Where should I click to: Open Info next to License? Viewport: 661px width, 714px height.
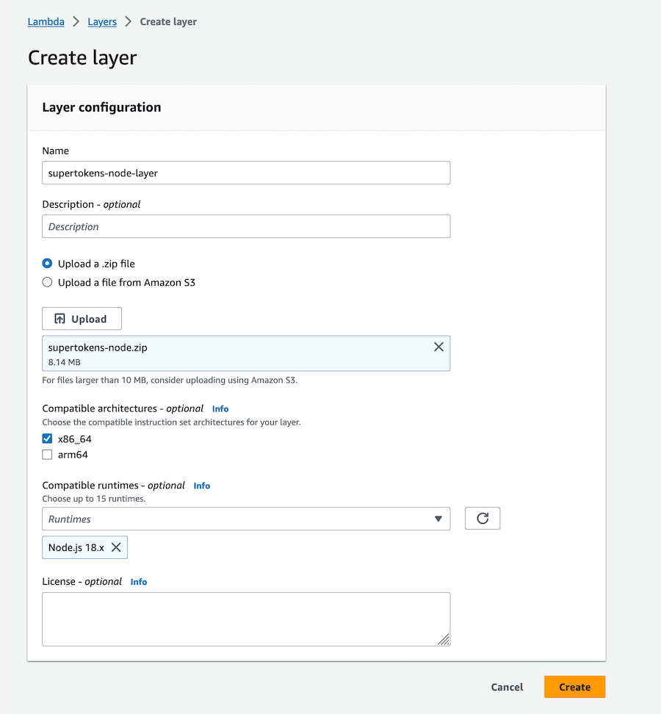pyautogui.click(x=138, y=581)
